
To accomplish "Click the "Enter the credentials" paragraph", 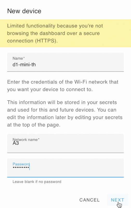I will coord(63,86).
